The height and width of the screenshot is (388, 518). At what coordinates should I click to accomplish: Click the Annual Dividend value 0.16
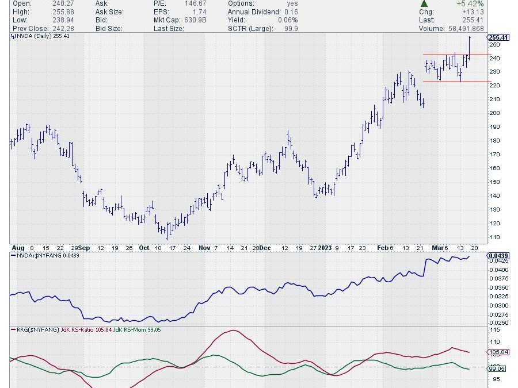pos(291,12)
